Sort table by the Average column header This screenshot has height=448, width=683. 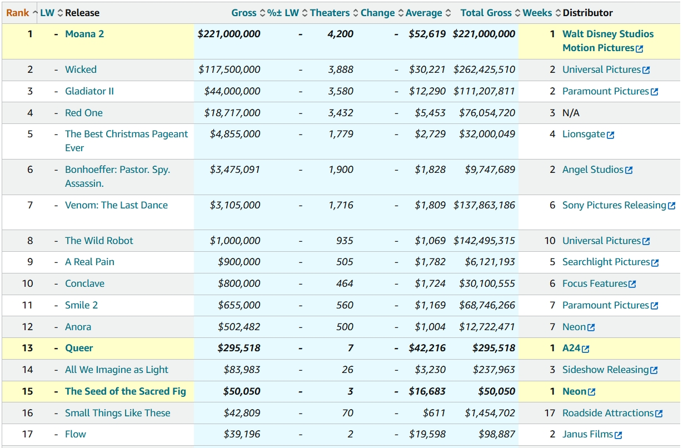click(x=428, y=13)
